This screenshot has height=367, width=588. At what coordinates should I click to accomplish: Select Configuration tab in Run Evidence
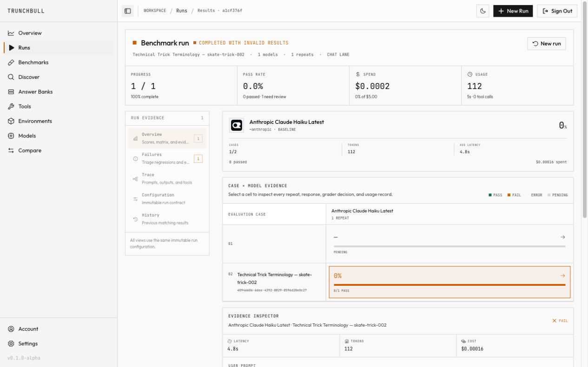(x=167, y=199)
